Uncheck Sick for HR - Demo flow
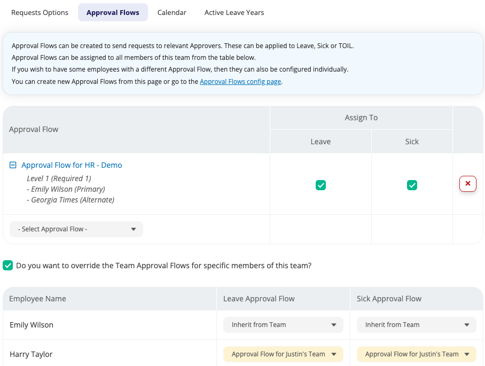This screenshot has width=485, height=366. 412,185
